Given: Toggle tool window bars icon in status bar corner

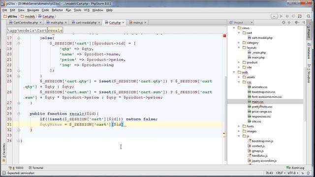Looking at the screenshot, I should pos(4,173).
